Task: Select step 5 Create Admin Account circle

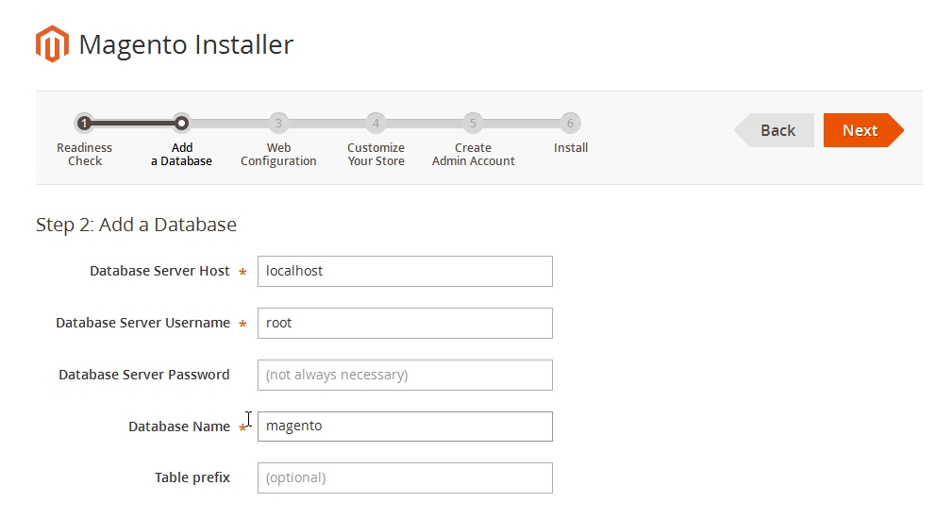Action: (473, 123)
